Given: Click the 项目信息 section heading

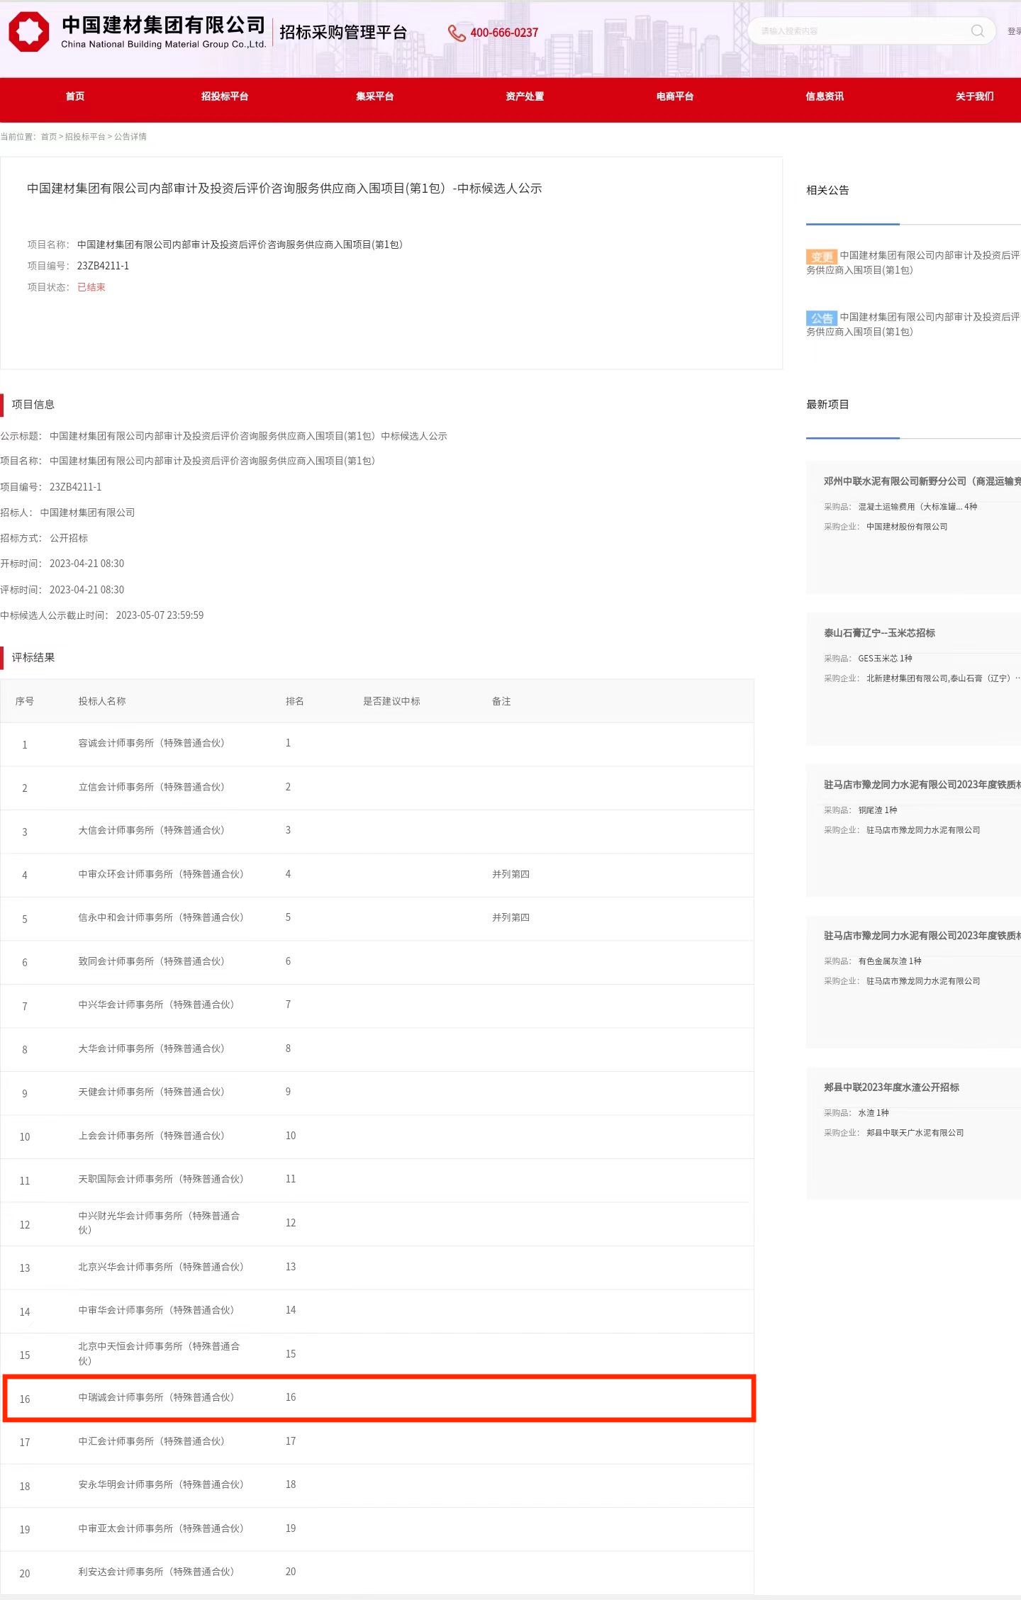Looking at the screenshot, I should pyautogui.click(x=33, y=404).
